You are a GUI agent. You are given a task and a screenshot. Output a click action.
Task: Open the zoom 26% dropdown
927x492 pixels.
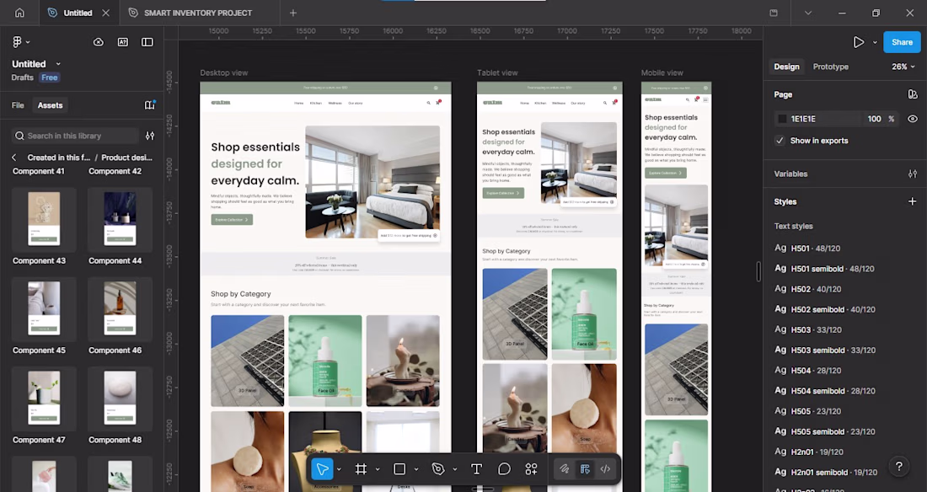(x=903, y=67)
